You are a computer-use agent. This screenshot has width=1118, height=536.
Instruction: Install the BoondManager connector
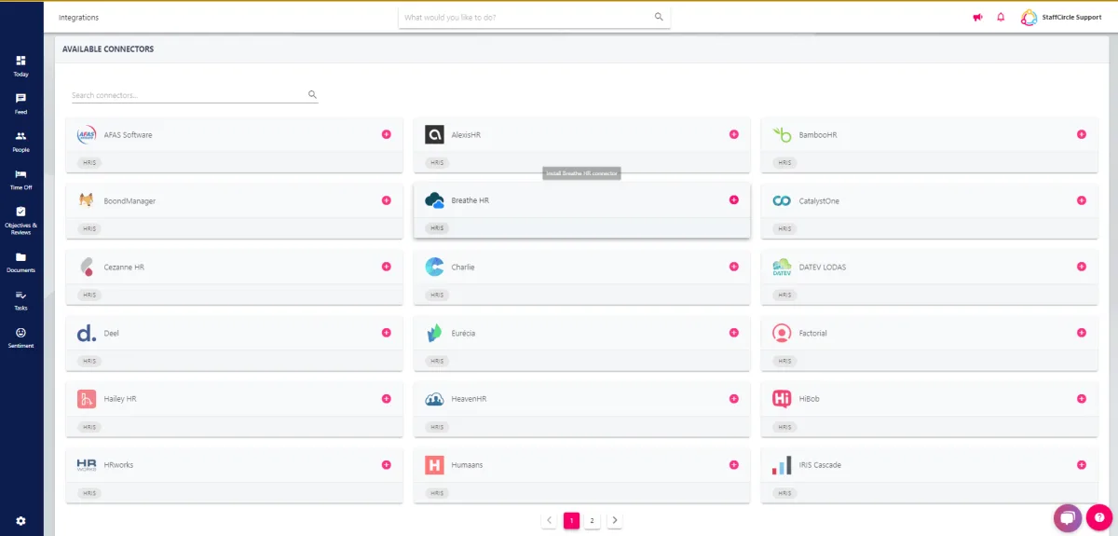[x=386, y=200]
